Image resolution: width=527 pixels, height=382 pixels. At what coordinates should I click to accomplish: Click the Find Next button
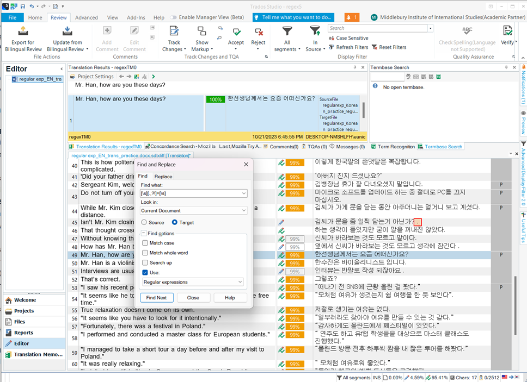(x=156, y=298)
